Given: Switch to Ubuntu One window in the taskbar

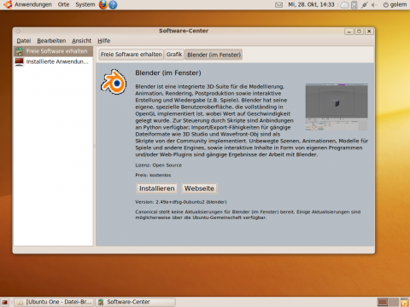Looking at the screenshot, I should (x=54, y=302).
